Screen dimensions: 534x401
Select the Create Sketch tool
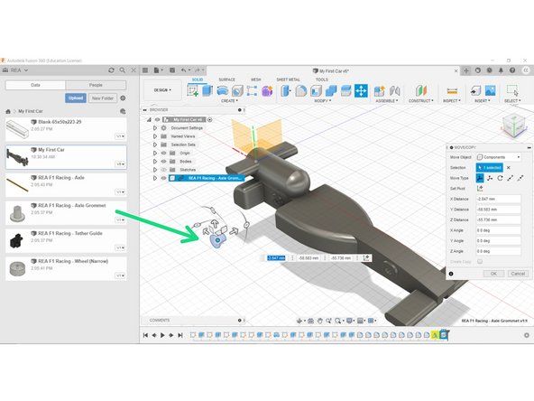coord(193,90)
